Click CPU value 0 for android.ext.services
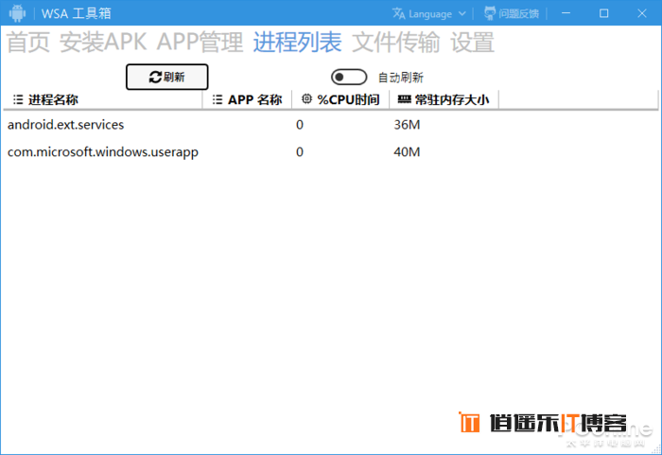This screenshot has height=455, width=662. tap(300, 125)
